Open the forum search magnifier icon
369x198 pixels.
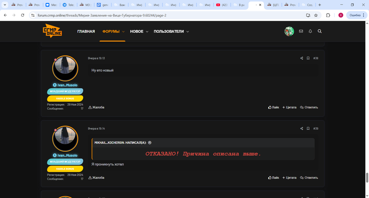point(319,31)
